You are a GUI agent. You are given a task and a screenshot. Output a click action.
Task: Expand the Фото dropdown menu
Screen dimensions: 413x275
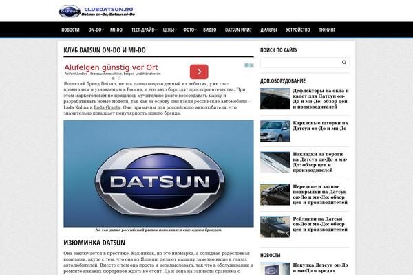190,30
